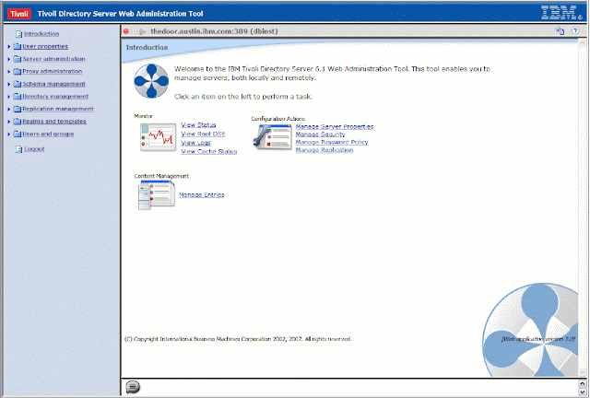Viewport: 590px width, 398px height.
Task: Click the Tivoli logo badge
Action: [19, 14]
